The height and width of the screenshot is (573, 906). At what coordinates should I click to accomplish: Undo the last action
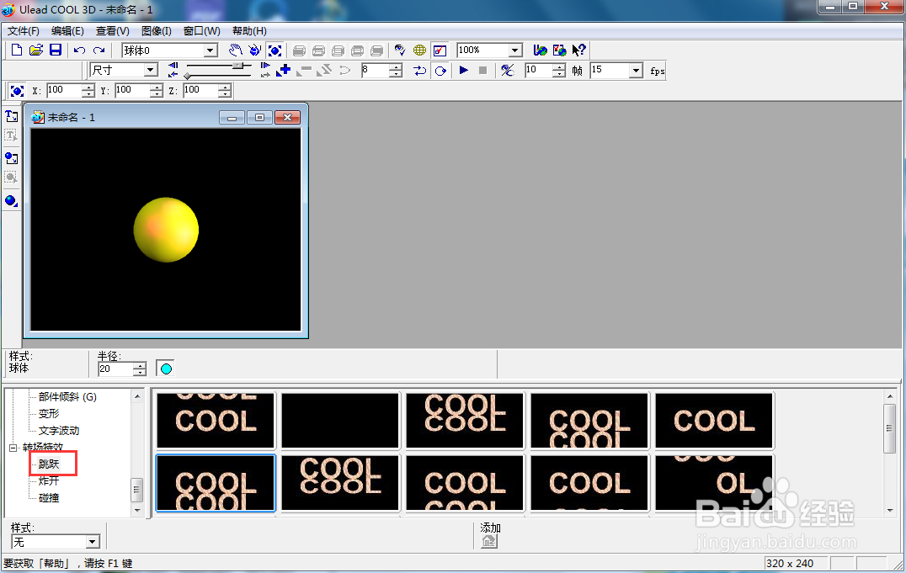(x=80, y=50)
